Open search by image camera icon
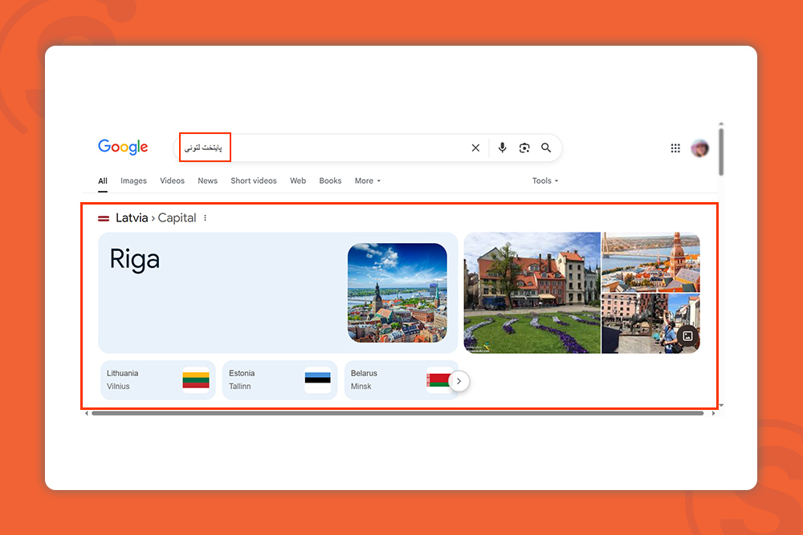Image resolution: width=803 pixels, height=535 pixels. [x=524, y=148]
